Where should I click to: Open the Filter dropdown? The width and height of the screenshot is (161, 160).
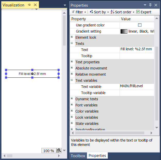coord(79,12)
